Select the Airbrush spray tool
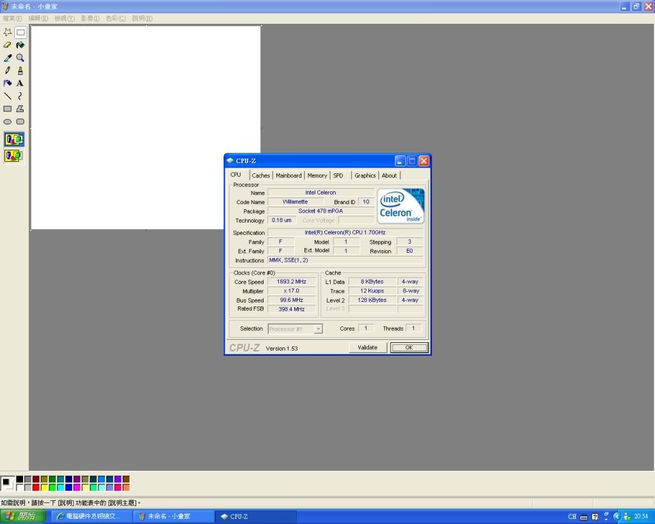655x524 pixels. click(8, 83)
